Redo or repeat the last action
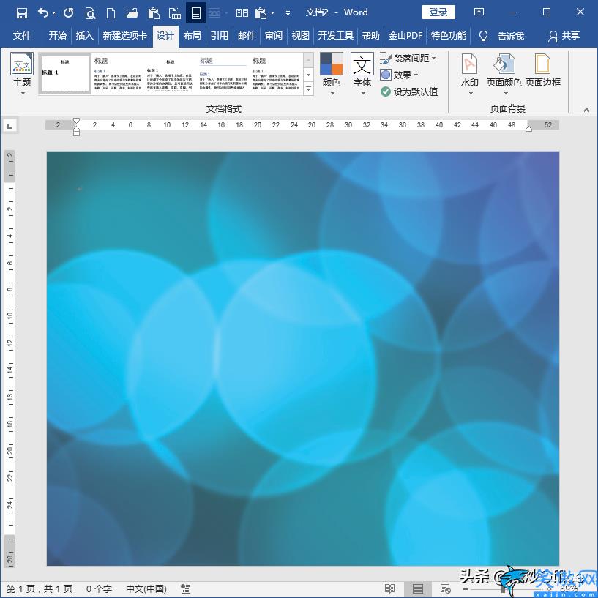Viewport: 598px width, 598px height. (69, 13)
